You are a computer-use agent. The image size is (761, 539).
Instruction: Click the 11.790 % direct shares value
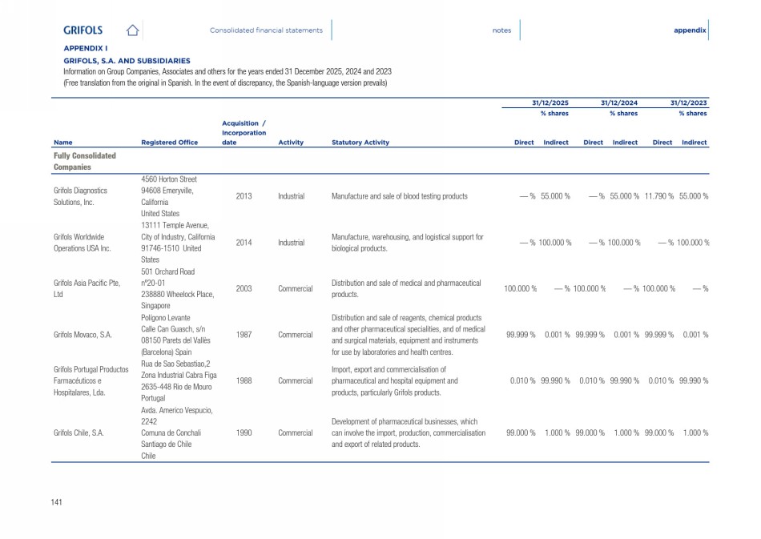tap(658, 196)
